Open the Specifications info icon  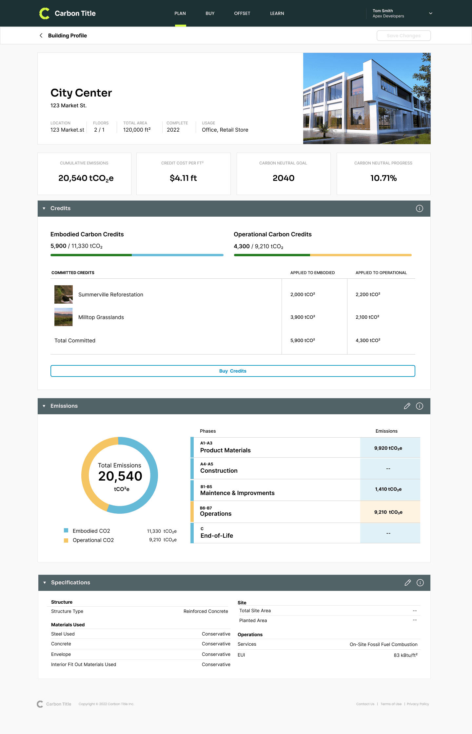(420, 583)
